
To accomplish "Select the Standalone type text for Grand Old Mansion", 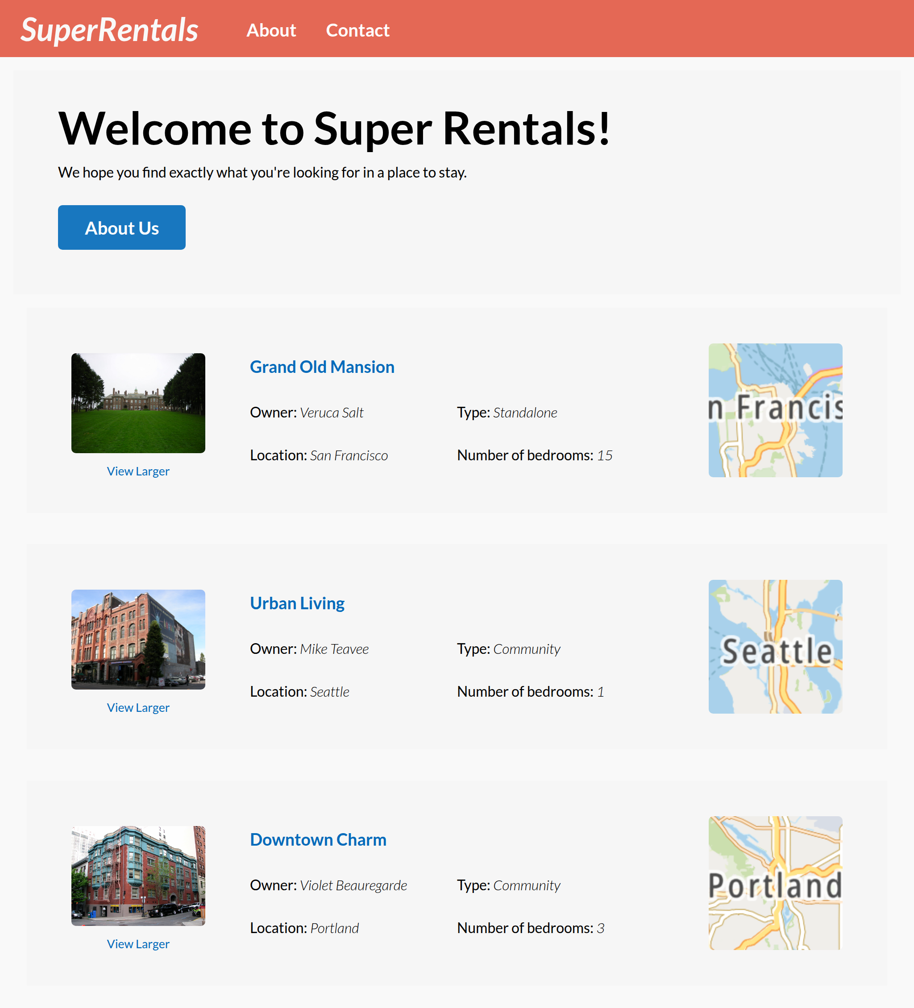I will coord(525,413).
